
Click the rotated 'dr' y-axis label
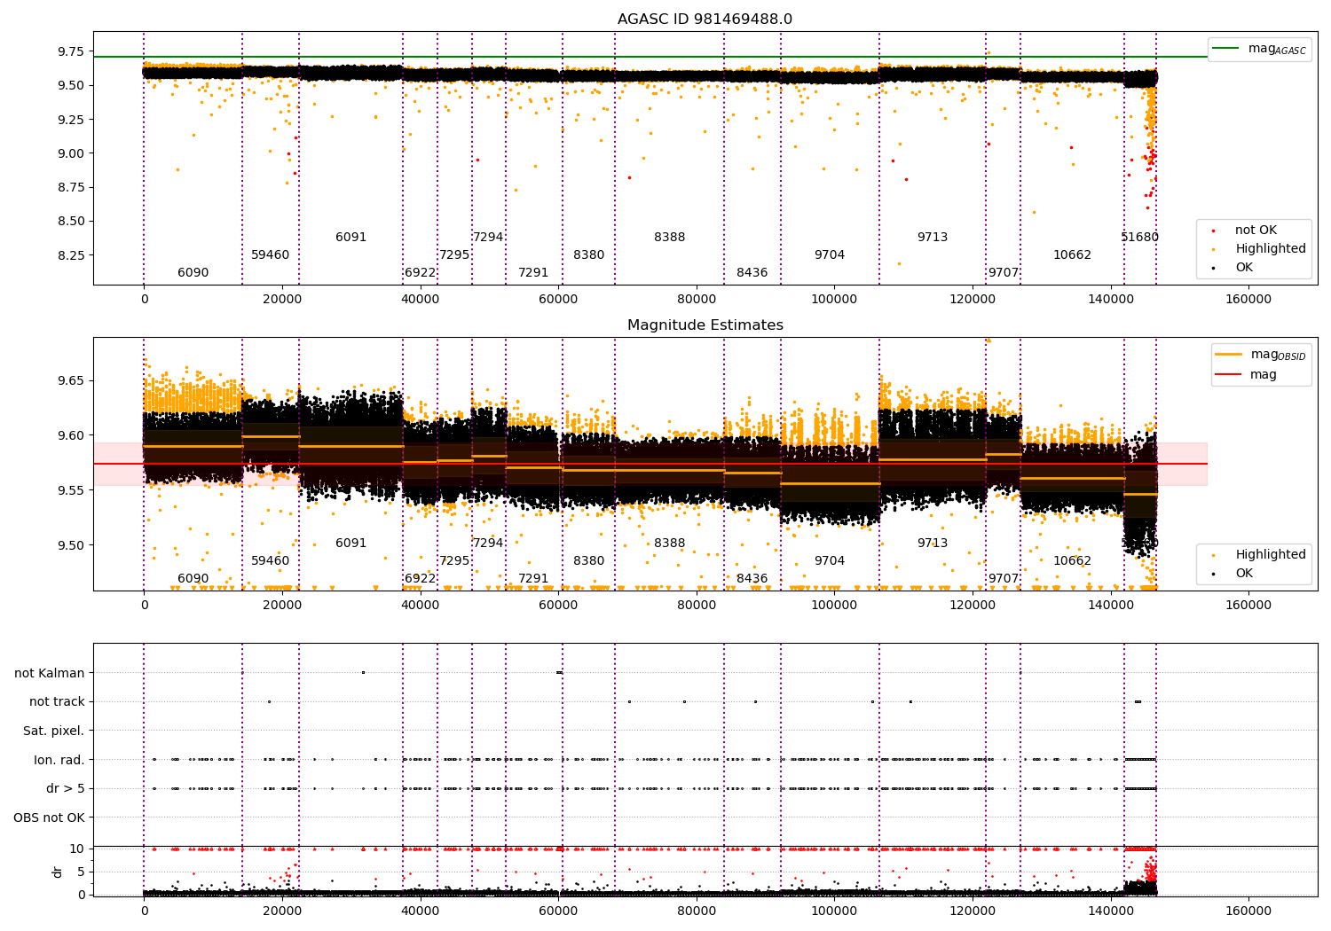click(58, 872)
